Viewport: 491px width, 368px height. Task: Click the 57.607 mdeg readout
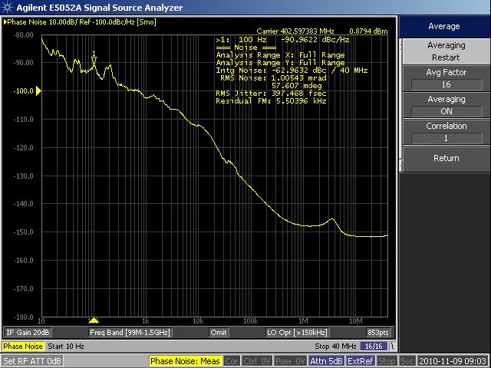[296, 85]
